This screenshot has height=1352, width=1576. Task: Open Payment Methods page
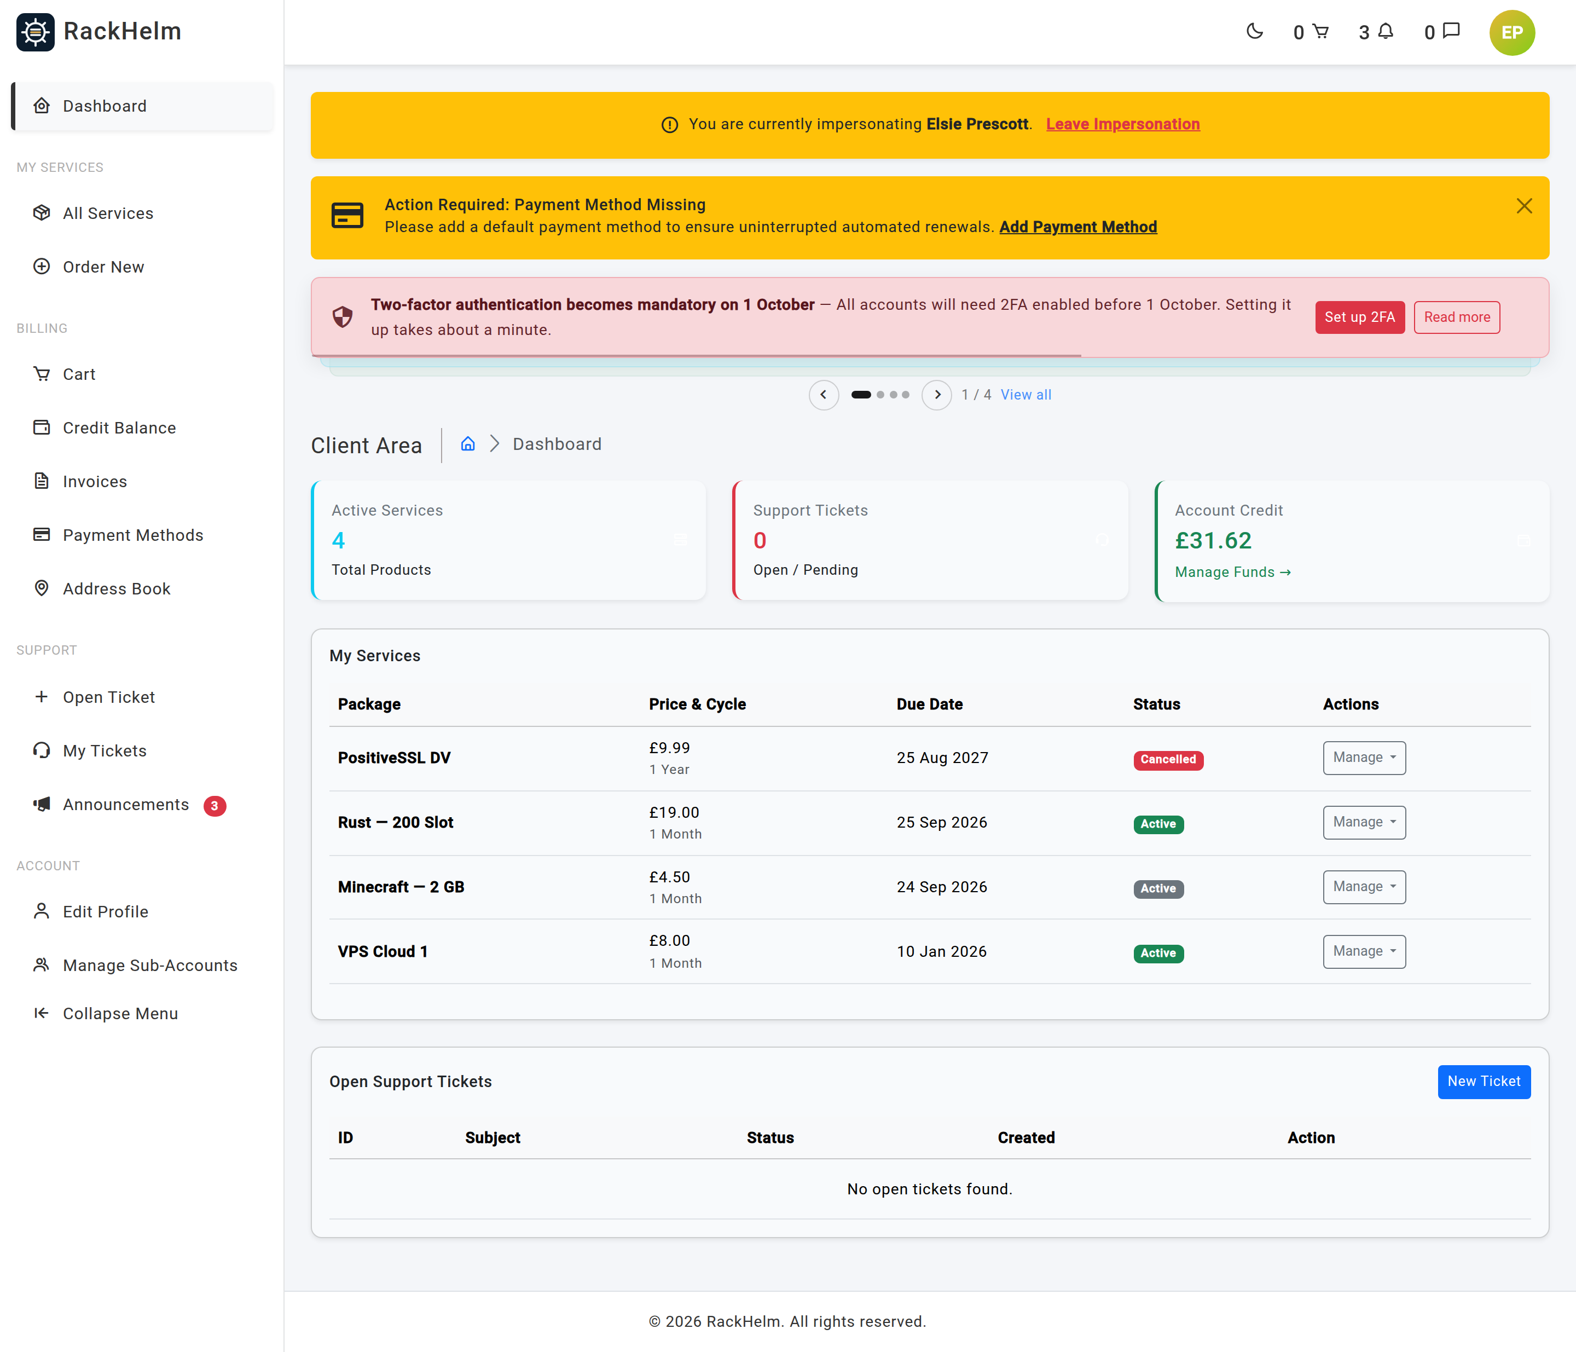(142, 535)
